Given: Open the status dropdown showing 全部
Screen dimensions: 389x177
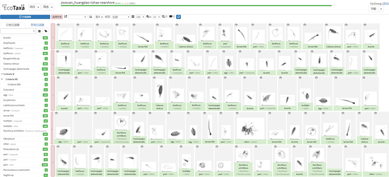Looking at the screenshot, I should point(121,17).
